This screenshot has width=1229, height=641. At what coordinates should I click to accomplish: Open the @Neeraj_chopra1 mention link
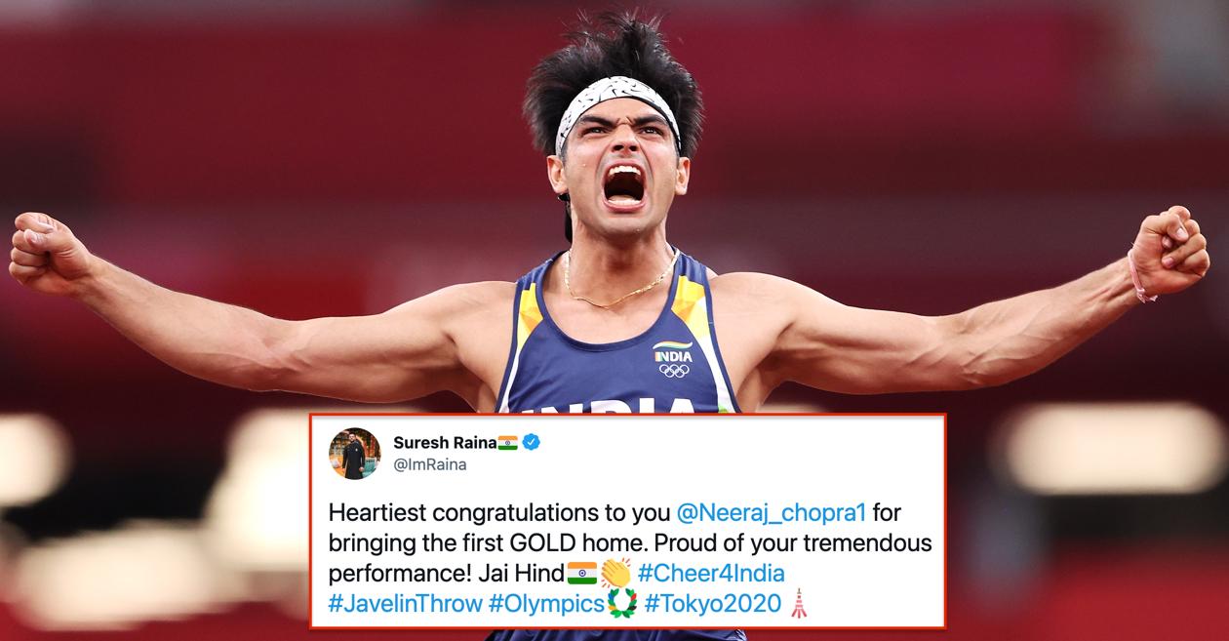[x=772, y=511]
